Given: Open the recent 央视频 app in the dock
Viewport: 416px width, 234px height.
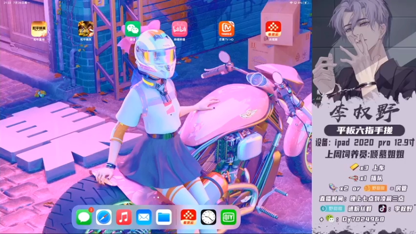Looking at the screenshot, I should click(x=188, y=217).
